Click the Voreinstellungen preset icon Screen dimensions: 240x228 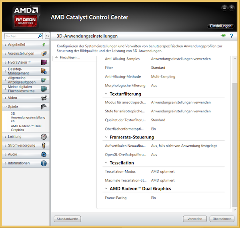point(44,54)
